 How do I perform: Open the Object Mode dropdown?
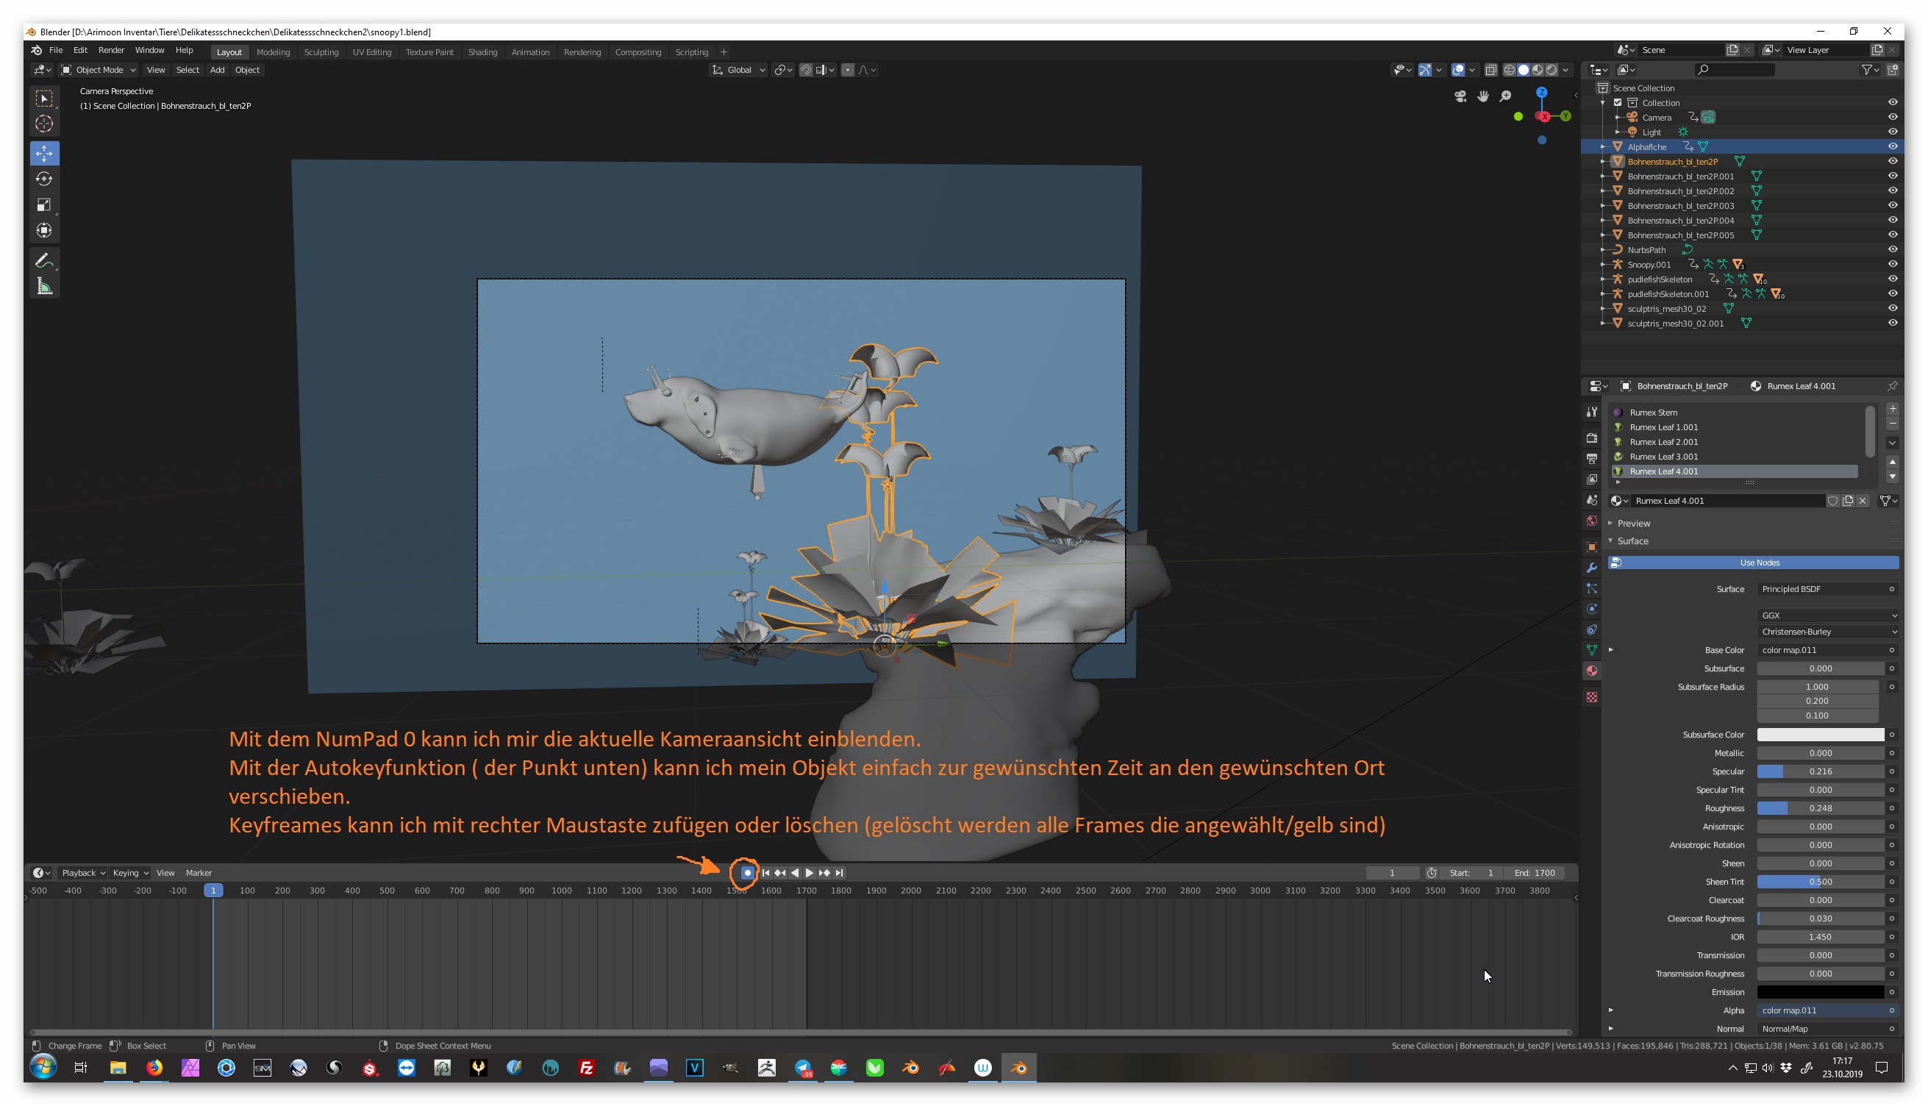(x=99, y=70)
